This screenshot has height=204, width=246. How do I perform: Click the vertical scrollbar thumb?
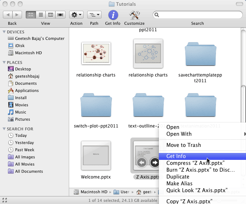(x=243, y=103)
